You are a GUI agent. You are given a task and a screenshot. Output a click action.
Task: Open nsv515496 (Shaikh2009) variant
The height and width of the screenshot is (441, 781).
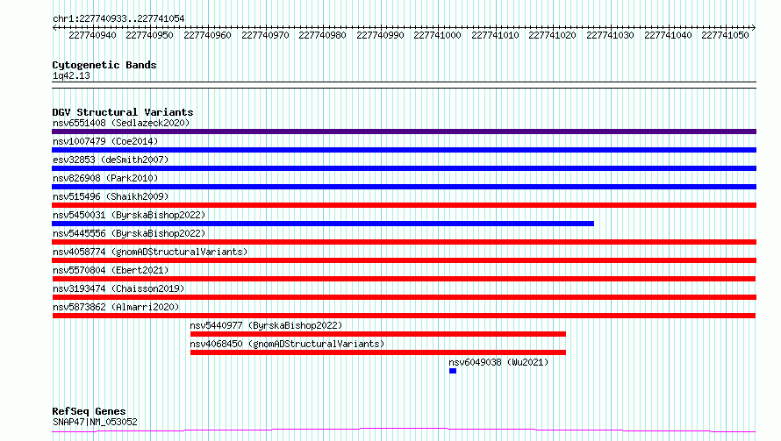(x=111, y=196)
